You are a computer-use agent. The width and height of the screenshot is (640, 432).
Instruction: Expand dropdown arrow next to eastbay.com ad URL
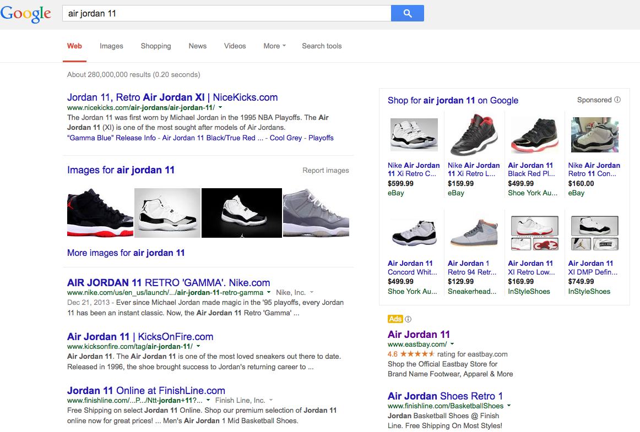pyautogui.click(x=452, y=344)
